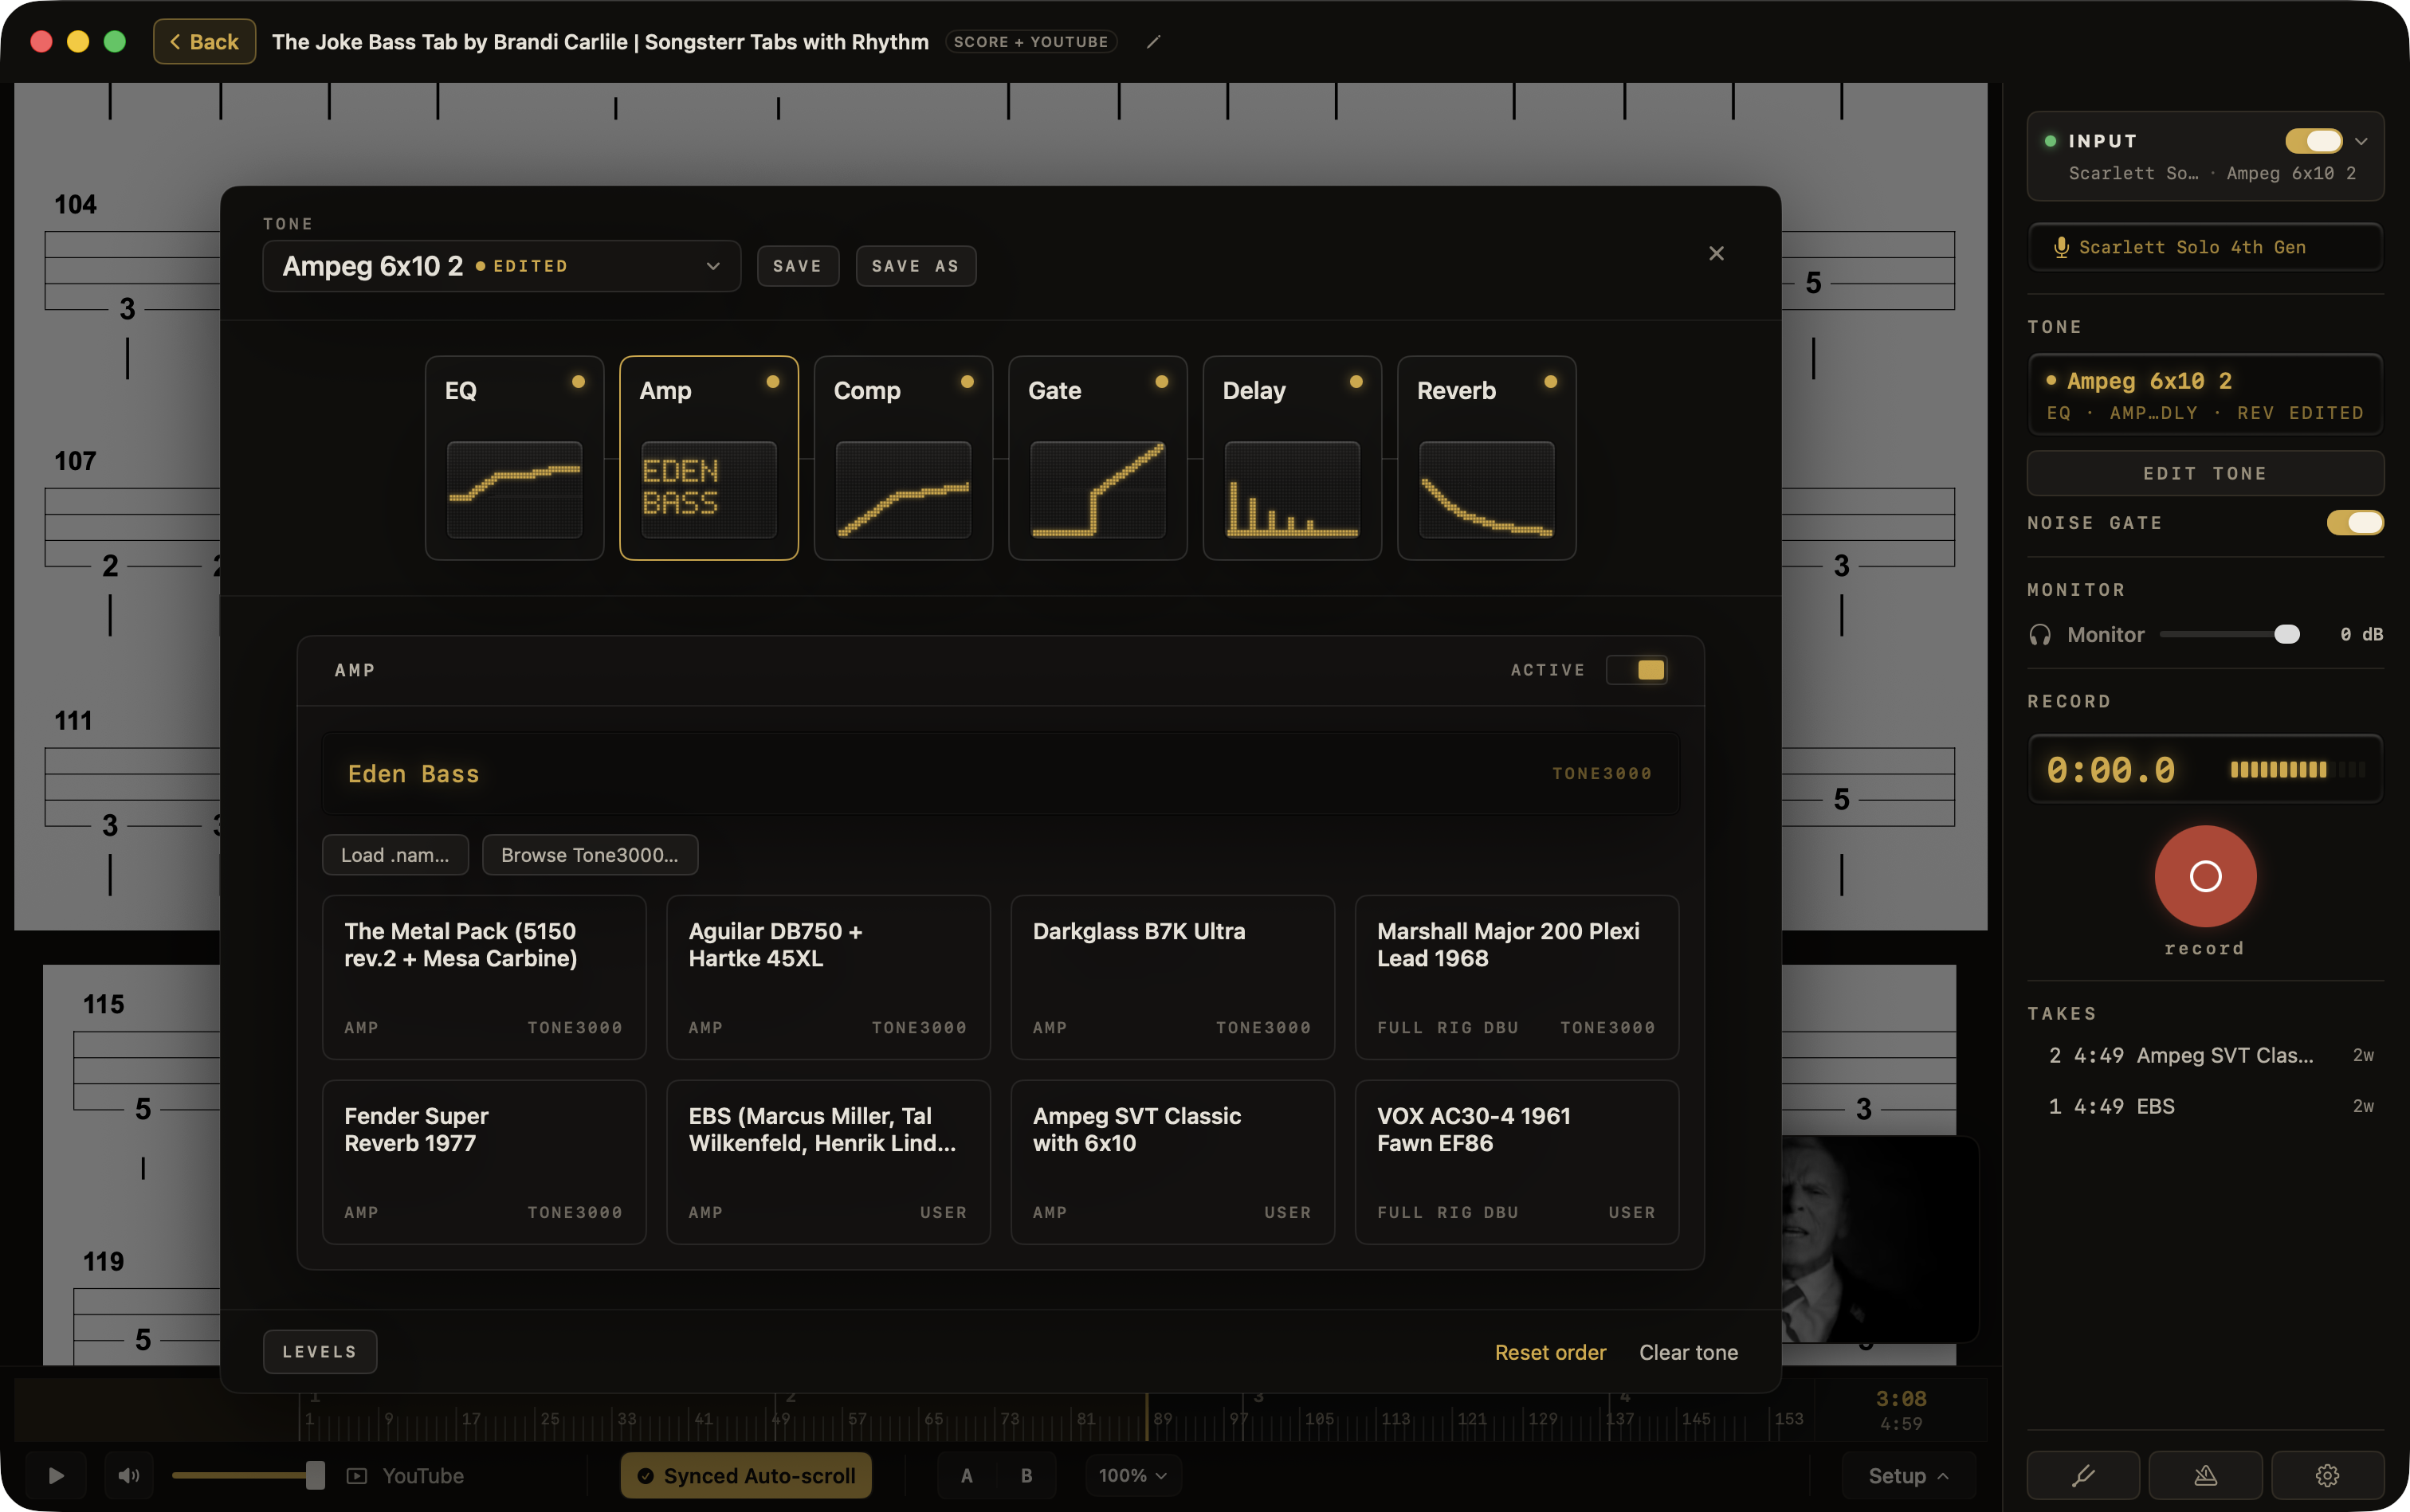
Task: Open the Scarlett Solo 4th Gen device selector
Action: click(x=2205, y=247)
